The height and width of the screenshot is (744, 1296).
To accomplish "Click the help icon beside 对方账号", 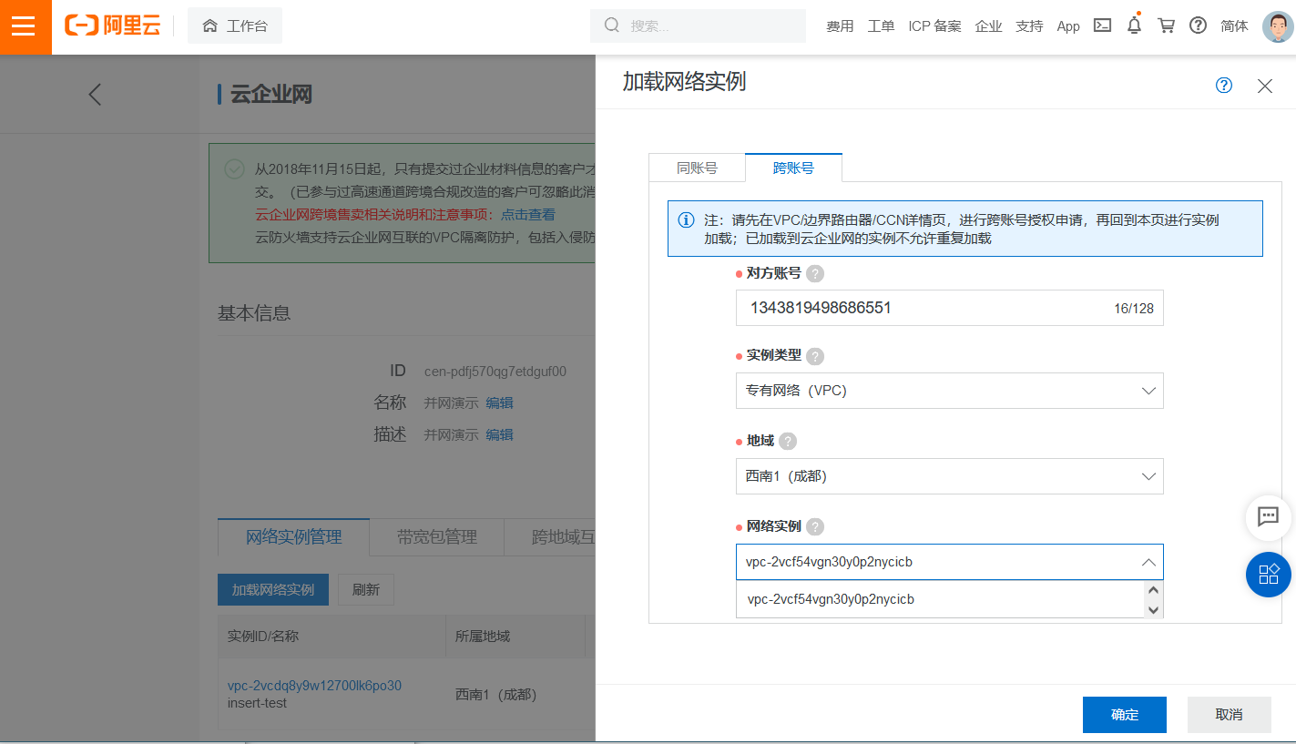I will [x=815, y=273].
